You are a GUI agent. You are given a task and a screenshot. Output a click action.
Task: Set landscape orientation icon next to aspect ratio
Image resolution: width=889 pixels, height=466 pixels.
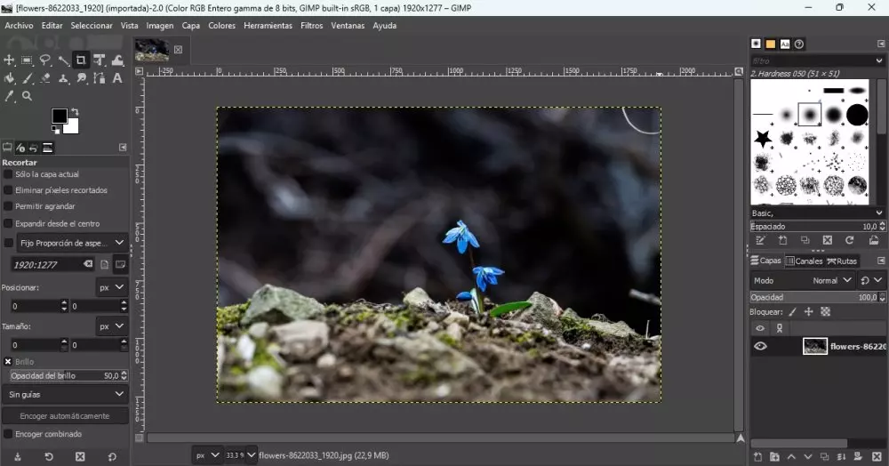[x=120, y=264]
